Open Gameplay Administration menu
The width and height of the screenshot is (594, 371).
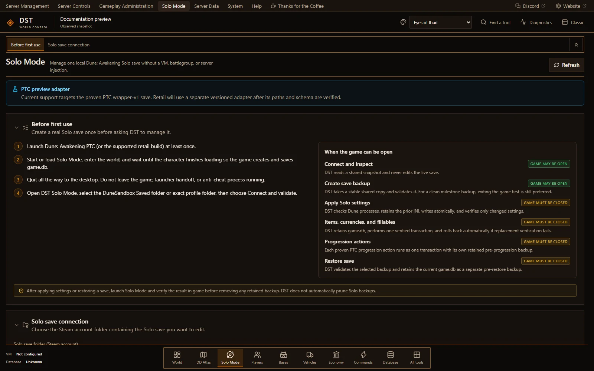(x=126, y=6)
